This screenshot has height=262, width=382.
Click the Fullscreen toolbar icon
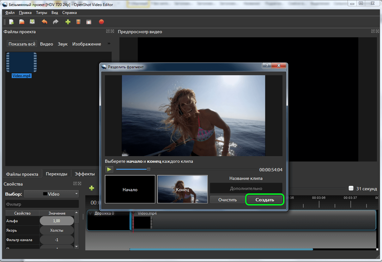(x=89, y=22)
